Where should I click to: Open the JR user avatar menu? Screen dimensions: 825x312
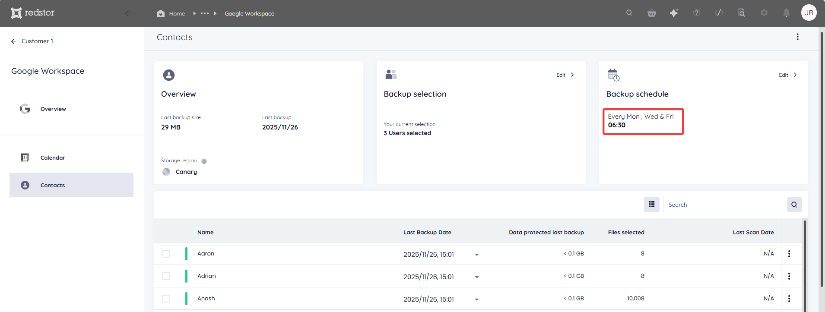809,13
